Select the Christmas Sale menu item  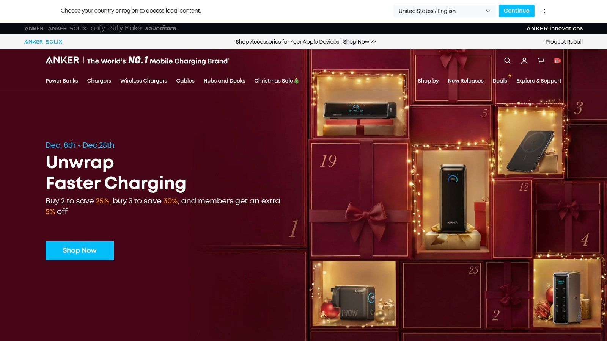pos(277,81)
